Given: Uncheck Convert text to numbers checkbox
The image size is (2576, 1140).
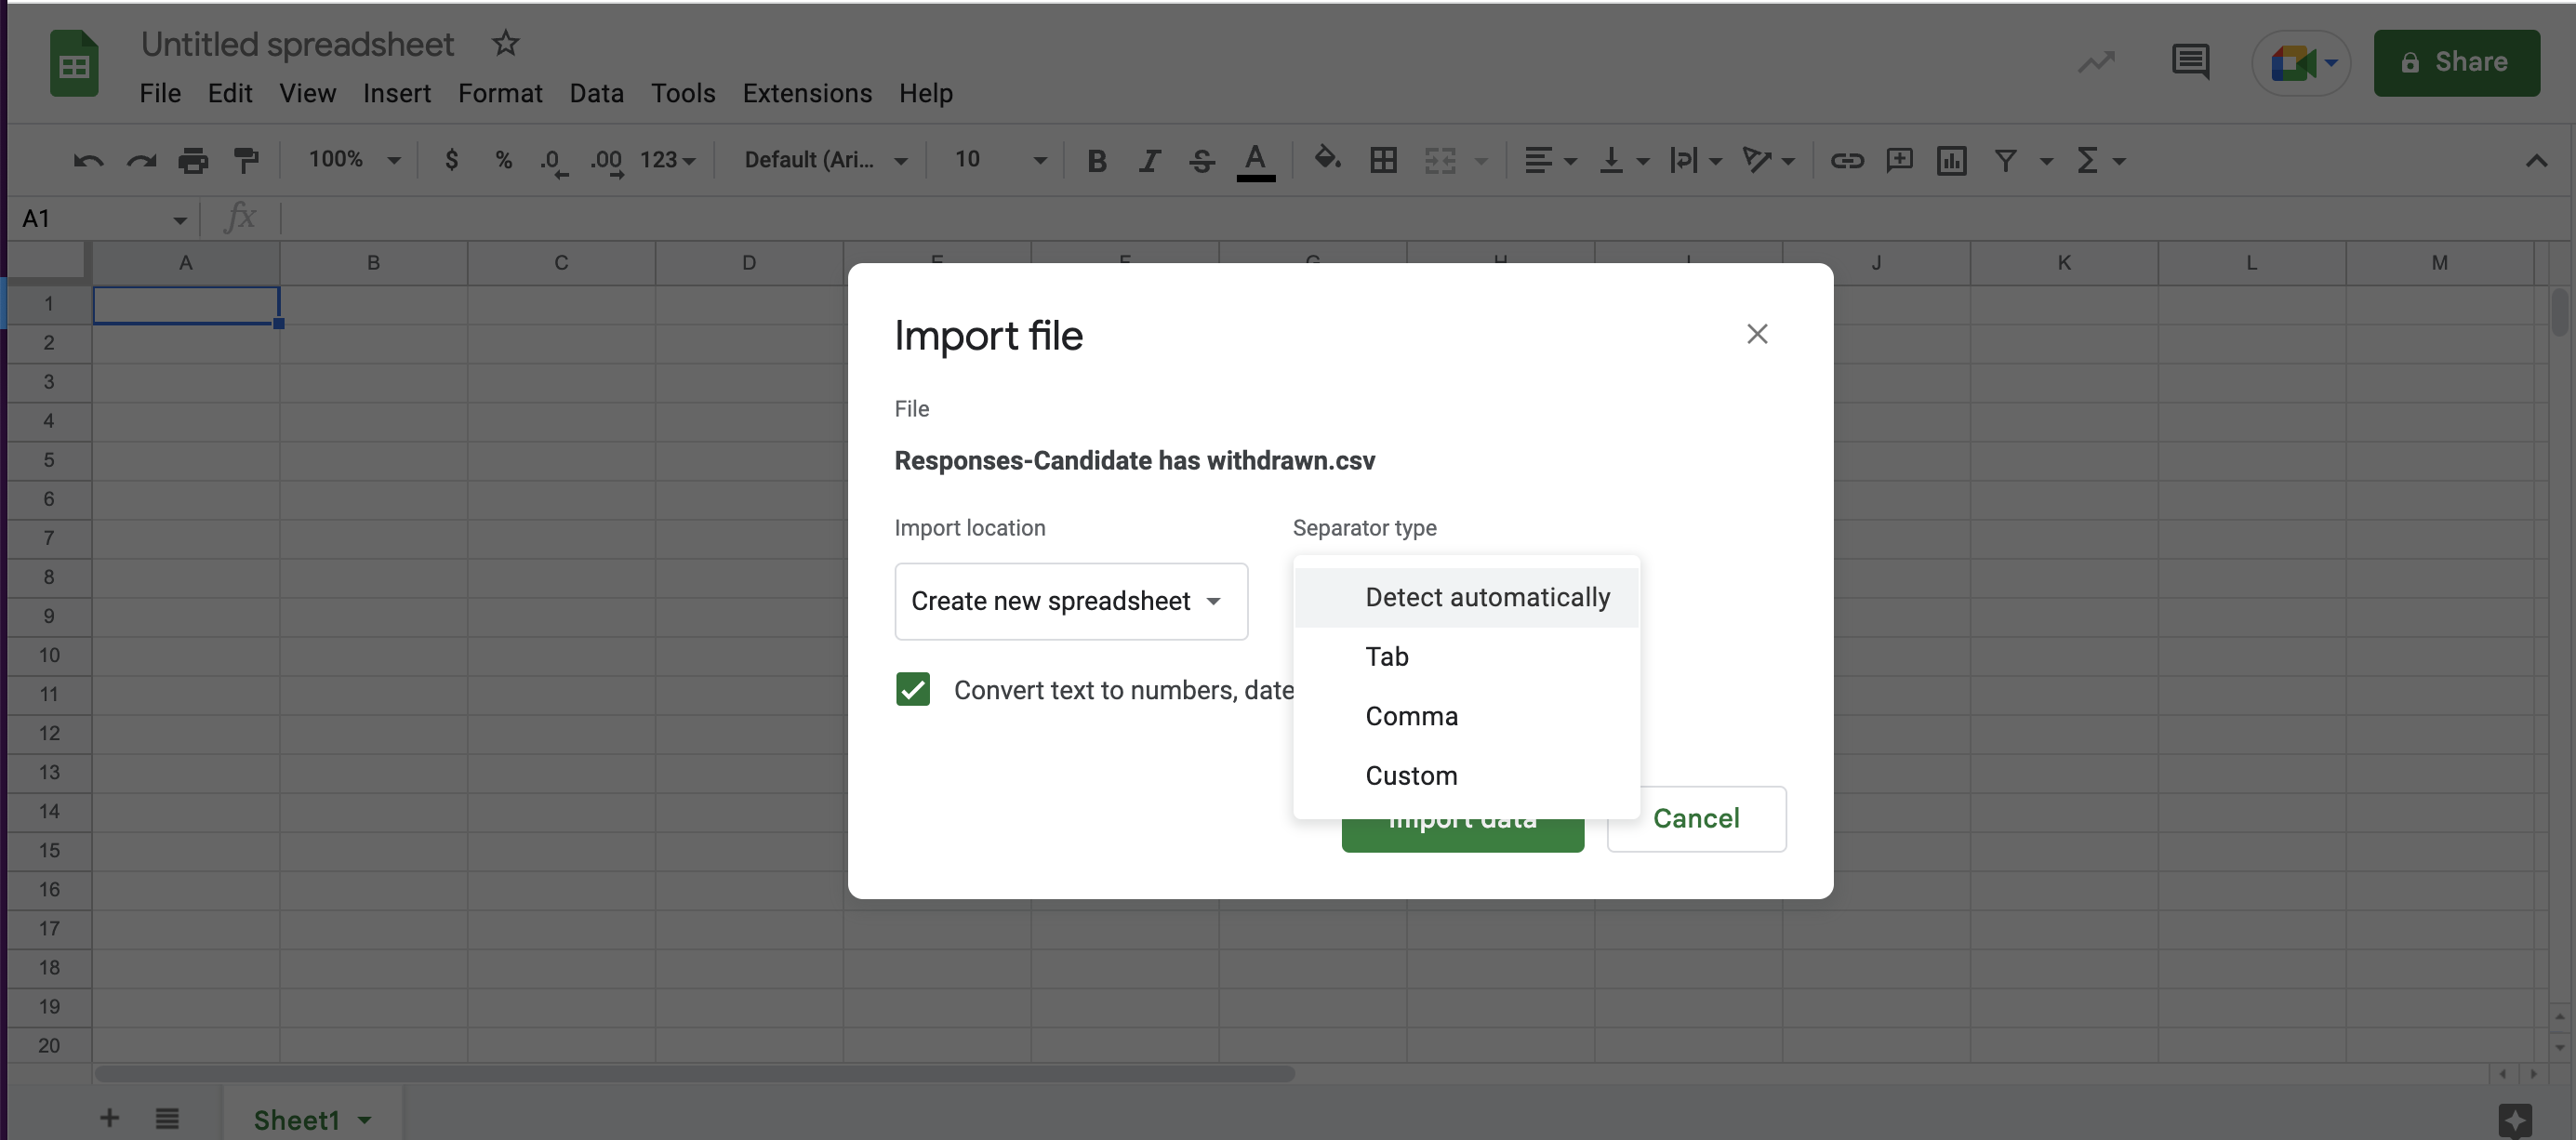Looking at the screenshot, I should tap(912, 689).
